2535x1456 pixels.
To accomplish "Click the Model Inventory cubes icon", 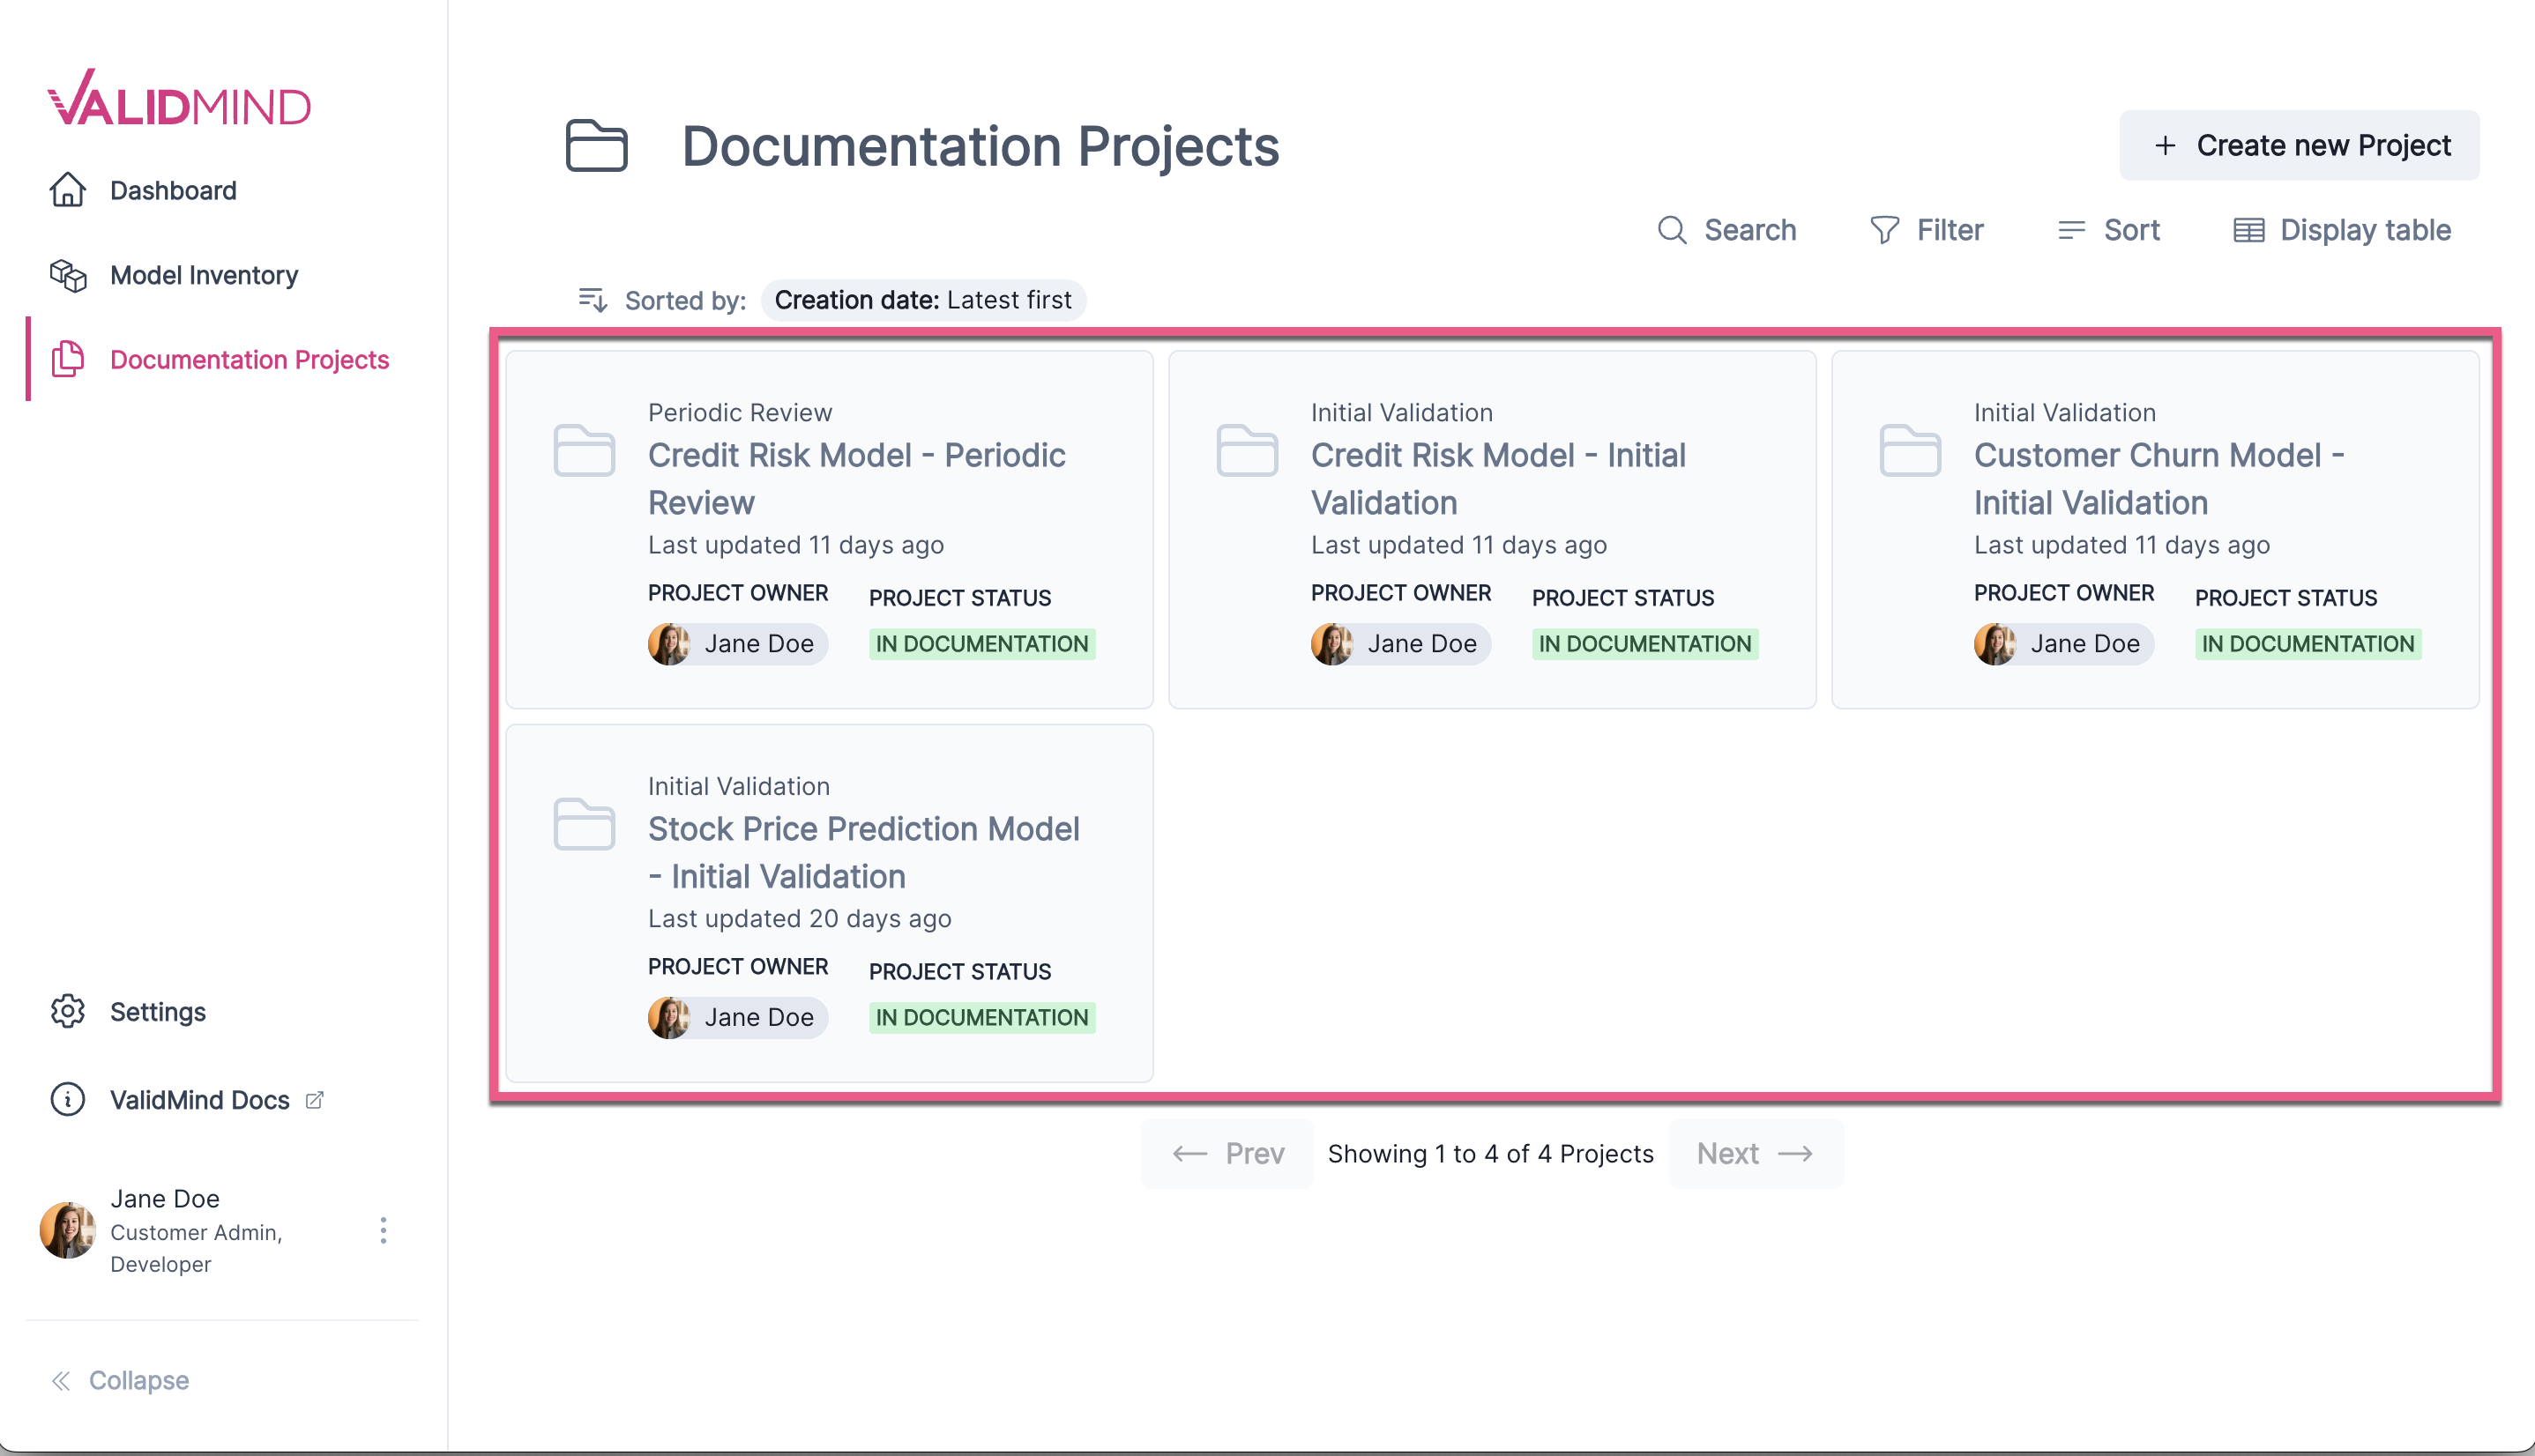I will pyautogui.click(x=68, y=275).
